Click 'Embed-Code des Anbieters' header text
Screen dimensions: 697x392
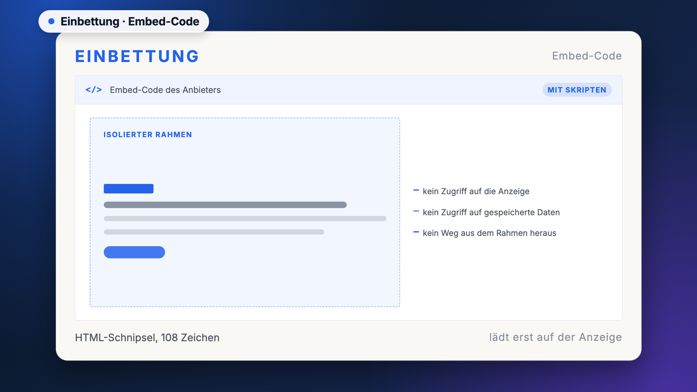165,90
